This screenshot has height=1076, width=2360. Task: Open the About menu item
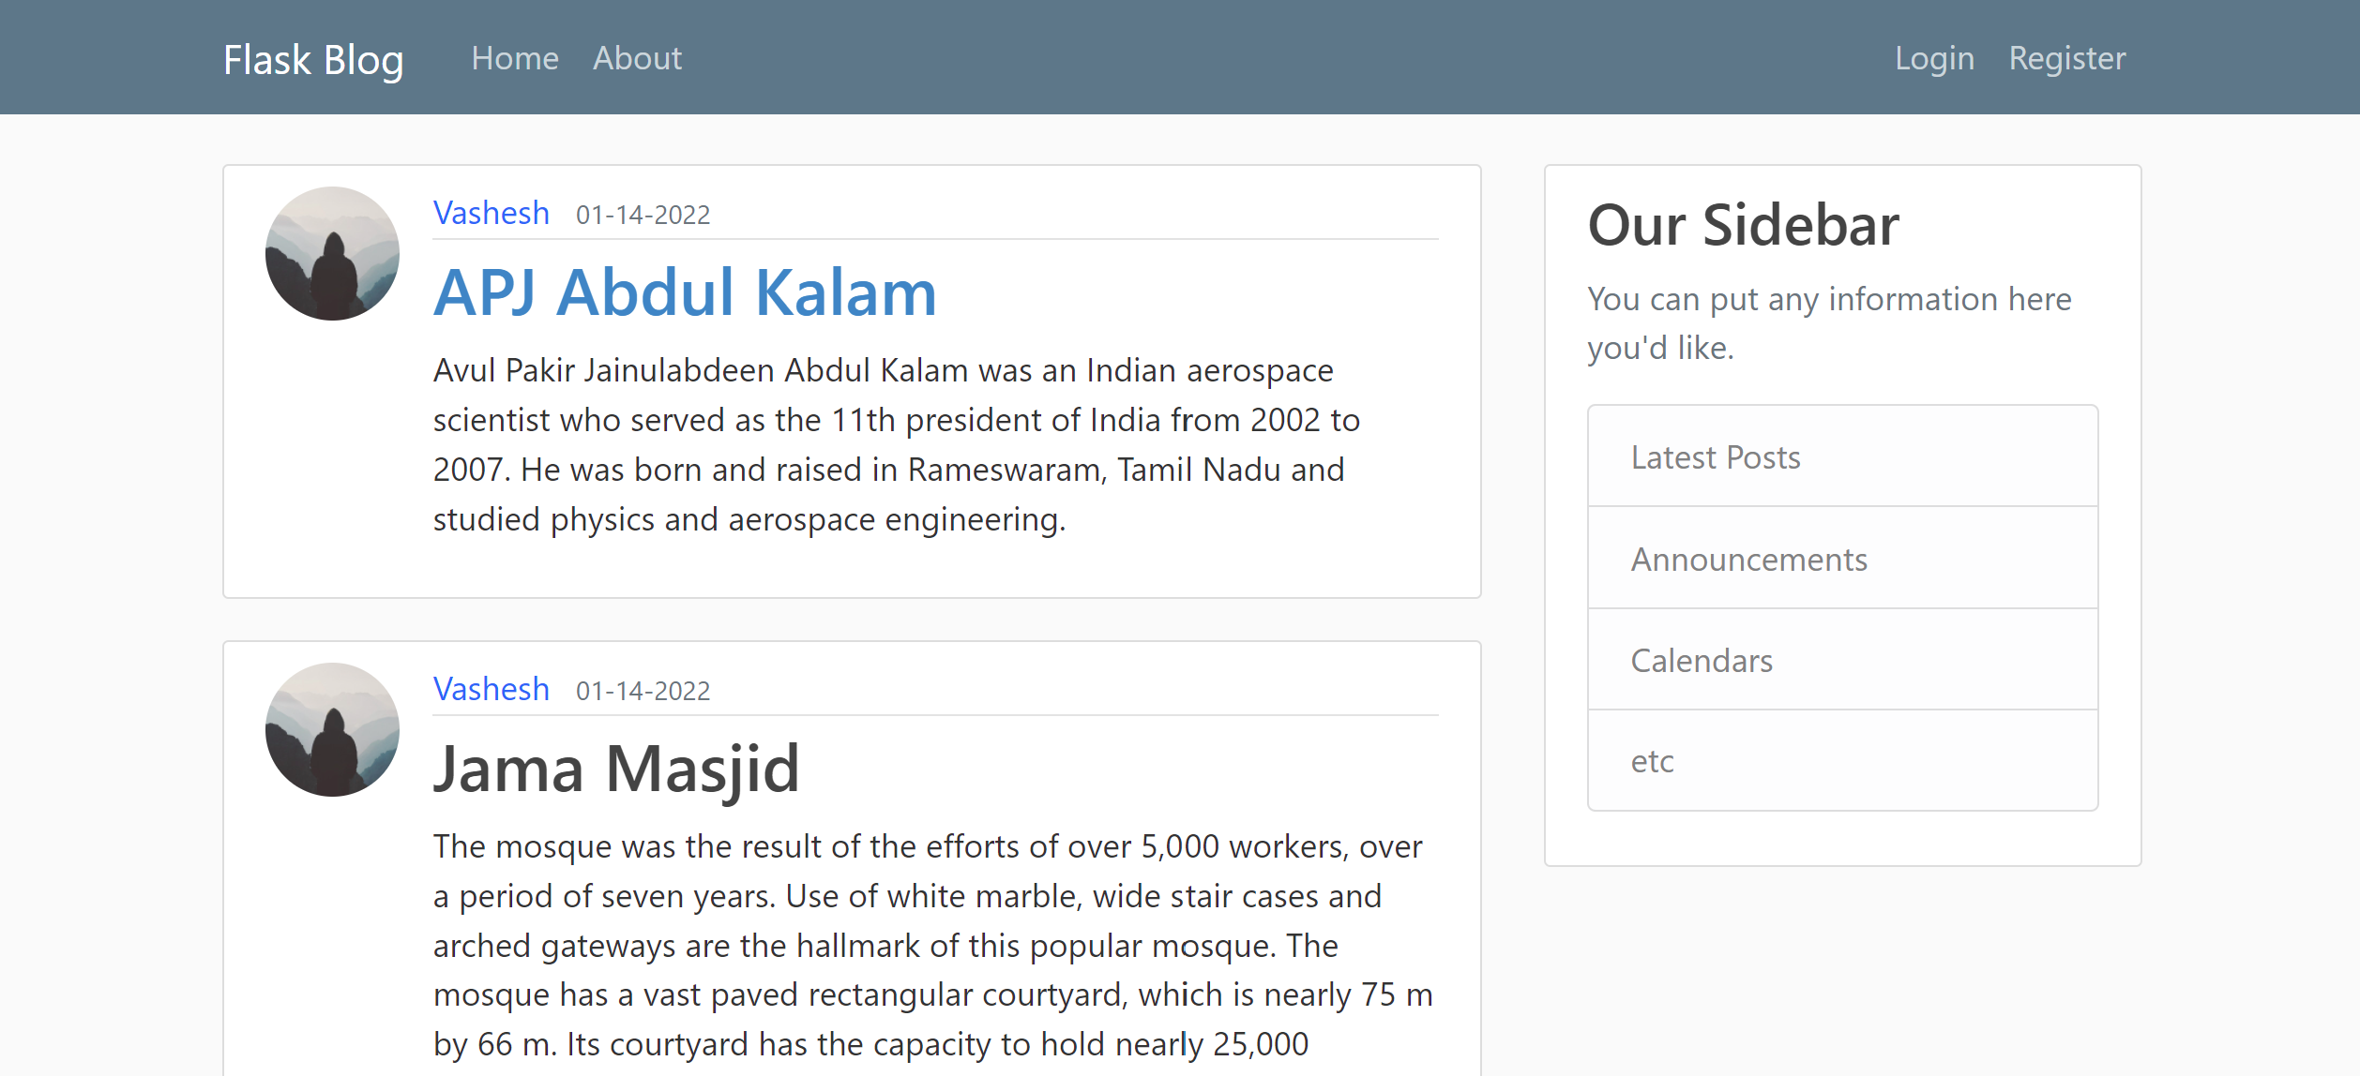[x=638, y=55]
